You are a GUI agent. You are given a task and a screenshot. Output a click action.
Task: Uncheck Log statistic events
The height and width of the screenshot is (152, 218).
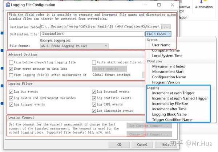pos(94,98)
